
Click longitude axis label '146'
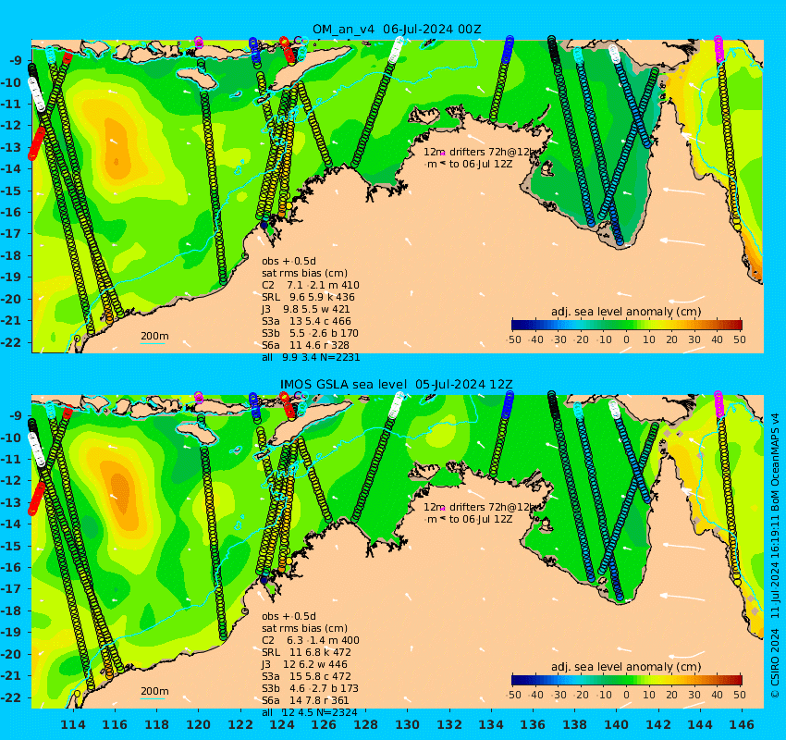pyautogui.click(x=742, y=725)
